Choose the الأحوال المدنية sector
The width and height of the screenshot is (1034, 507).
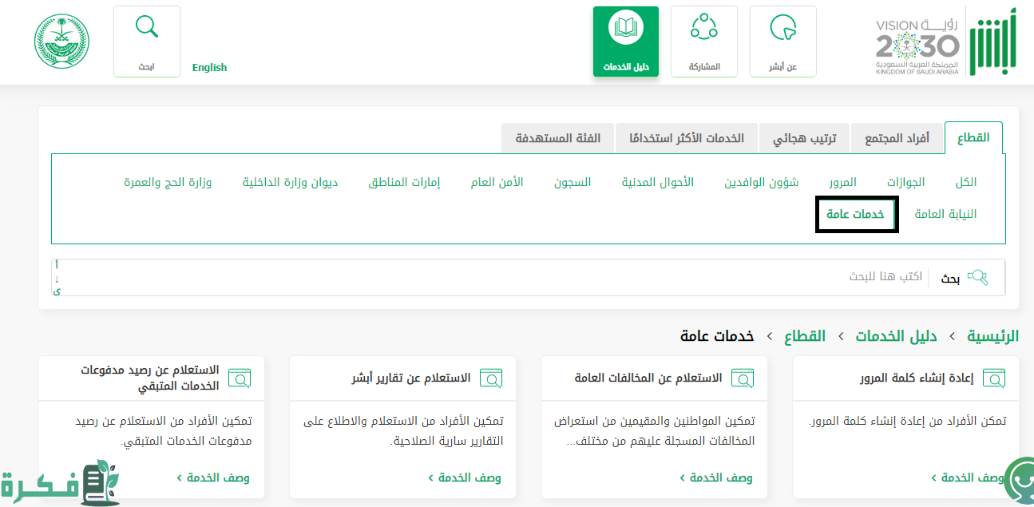coord(658,182)
